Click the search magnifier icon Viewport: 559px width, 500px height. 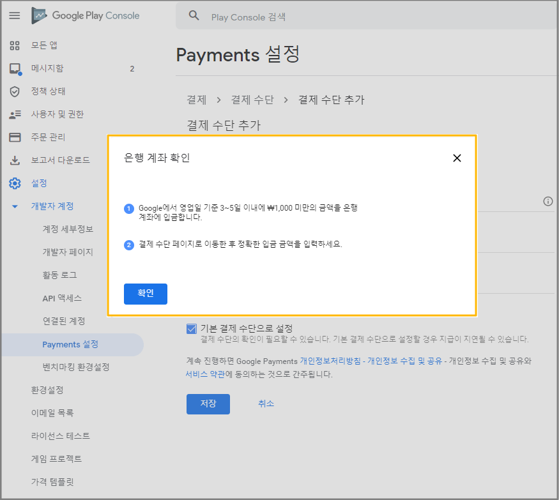(x=194, y=16)
